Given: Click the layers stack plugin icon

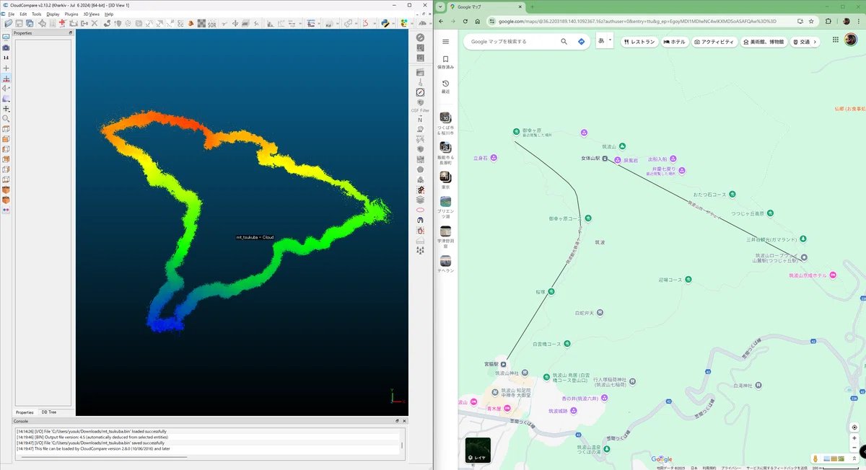Looking at the screenshot, I should pyautogui.click(x=420, y=198).
